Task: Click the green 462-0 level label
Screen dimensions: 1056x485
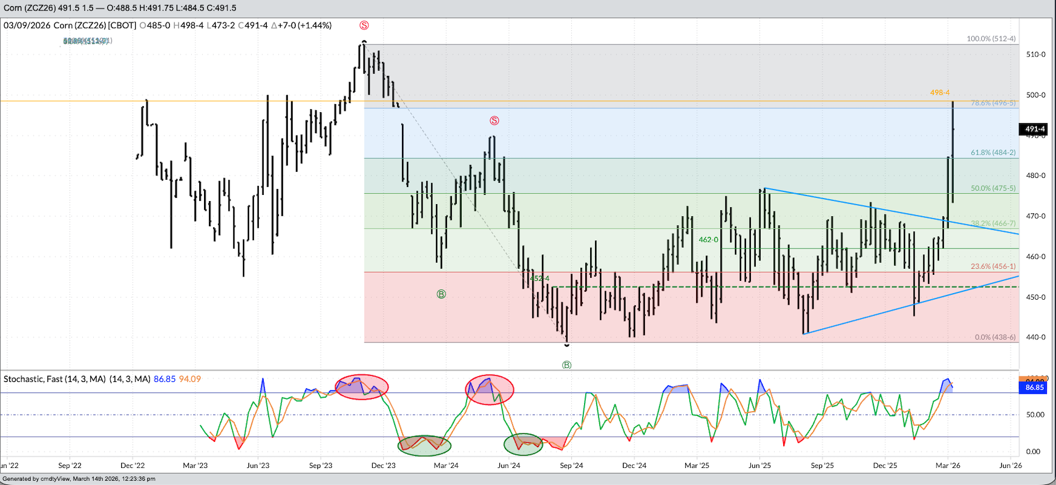Action: point(708,240)
